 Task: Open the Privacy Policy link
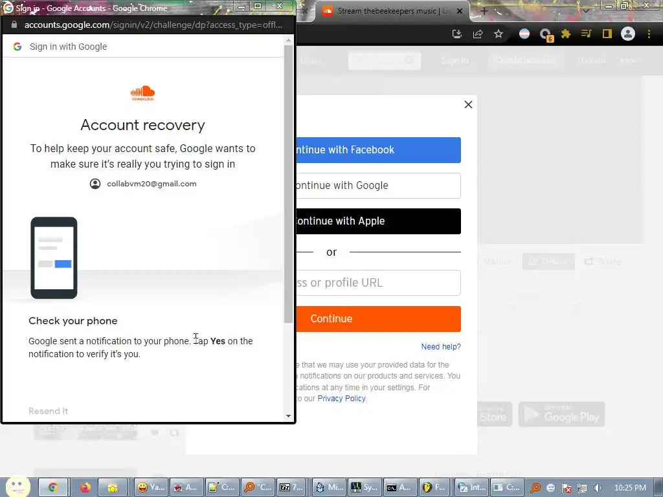click(341, 399)
